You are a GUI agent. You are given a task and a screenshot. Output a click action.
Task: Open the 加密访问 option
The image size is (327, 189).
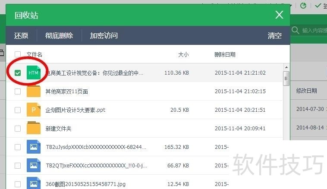coord(104,35)
